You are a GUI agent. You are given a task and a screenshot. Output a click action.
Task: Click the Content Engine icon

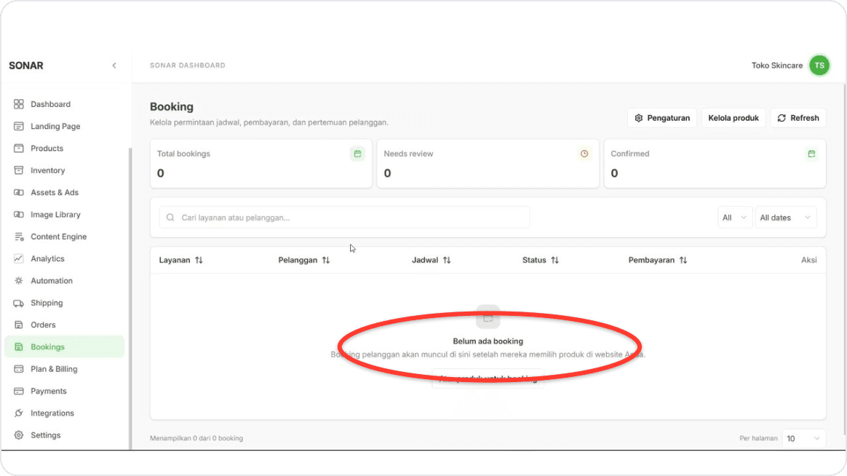(x=18, y=237)
